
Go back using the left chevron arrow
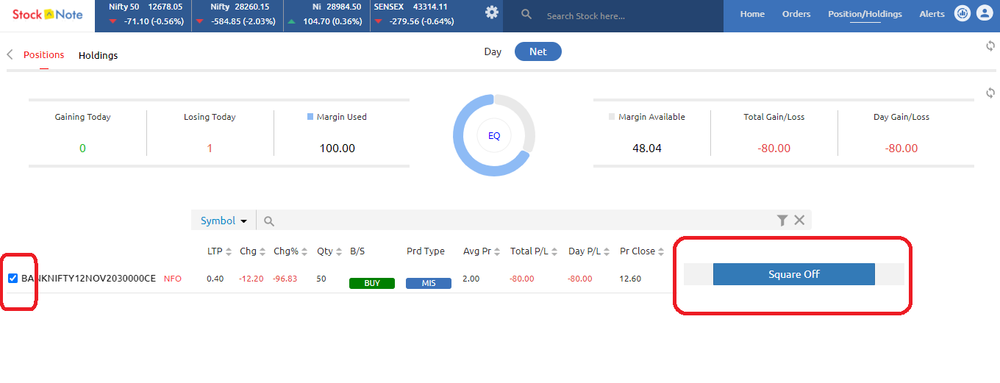(x=10, y=55)
